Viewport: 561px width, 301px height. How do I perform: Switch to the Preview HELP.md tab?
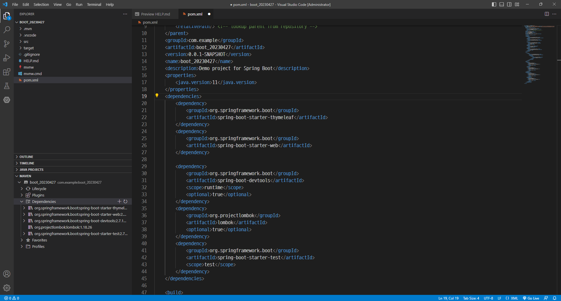[155, 14]
